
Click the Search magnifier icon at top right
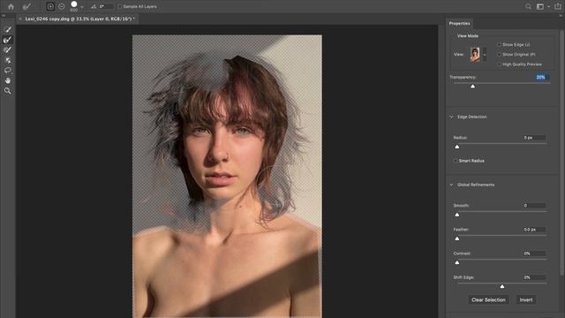click(528, 6)
